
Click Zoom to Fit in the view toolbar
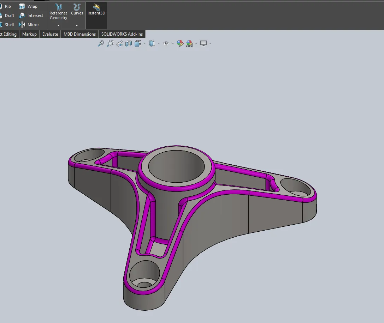coord(101,43)
